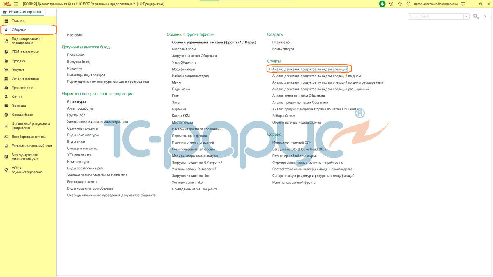
Task: Click the Поиск (Ctrl+F) search field
Action: (435, 16)
